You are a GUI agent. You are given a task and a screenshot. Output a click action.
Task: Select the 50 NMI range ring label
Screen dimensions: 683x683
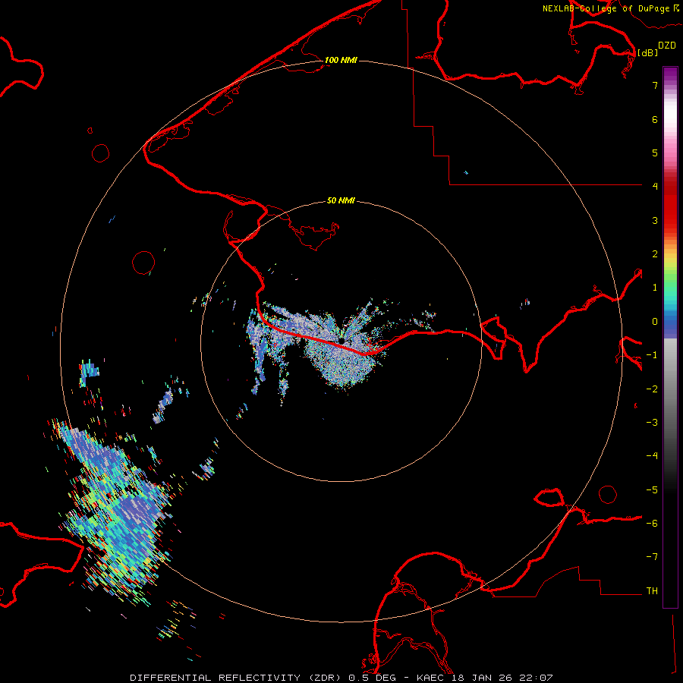341,200
